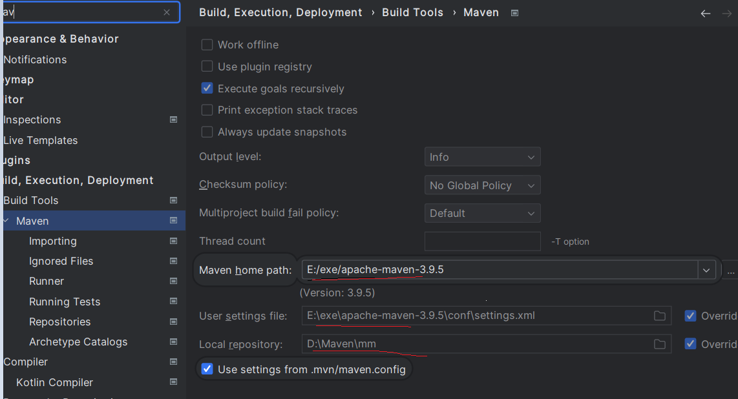
Task: Open the Output level dropdown
Action: coord(483,157)
